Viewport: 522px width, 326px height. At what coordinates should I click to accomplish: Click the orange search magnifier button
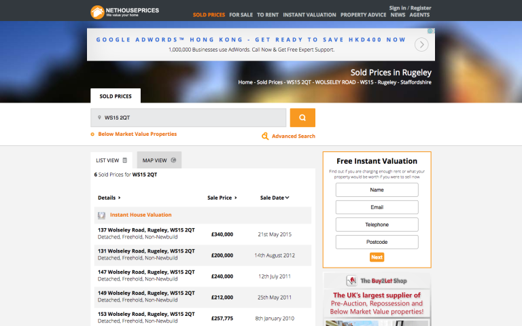click(x=302, y=117)
